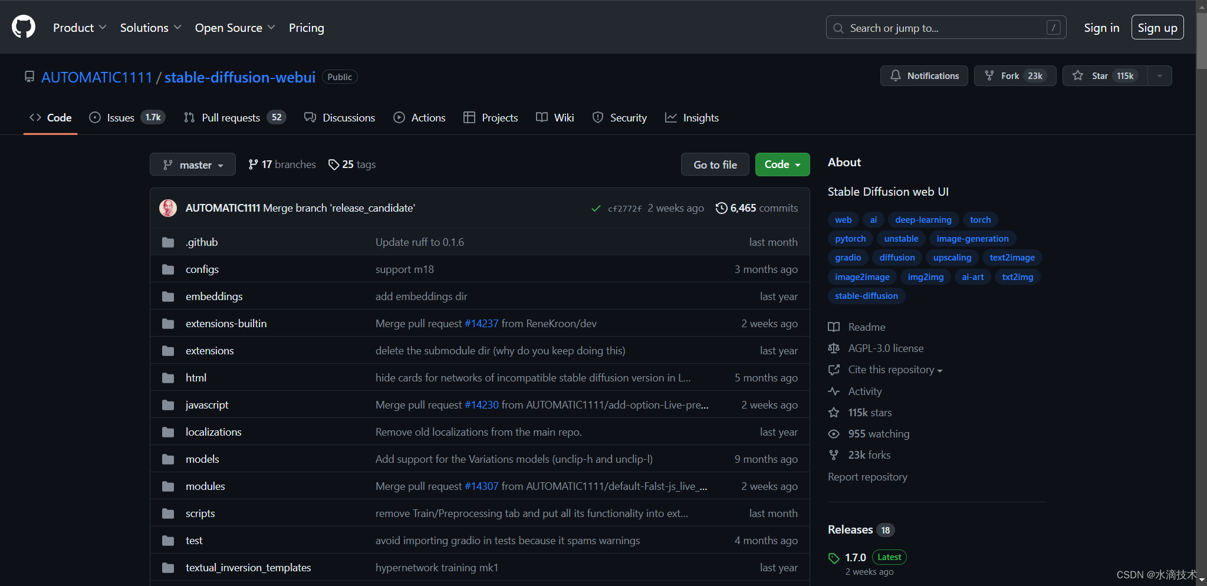
Task: Click the html folder icon
Action: (168, 378)
